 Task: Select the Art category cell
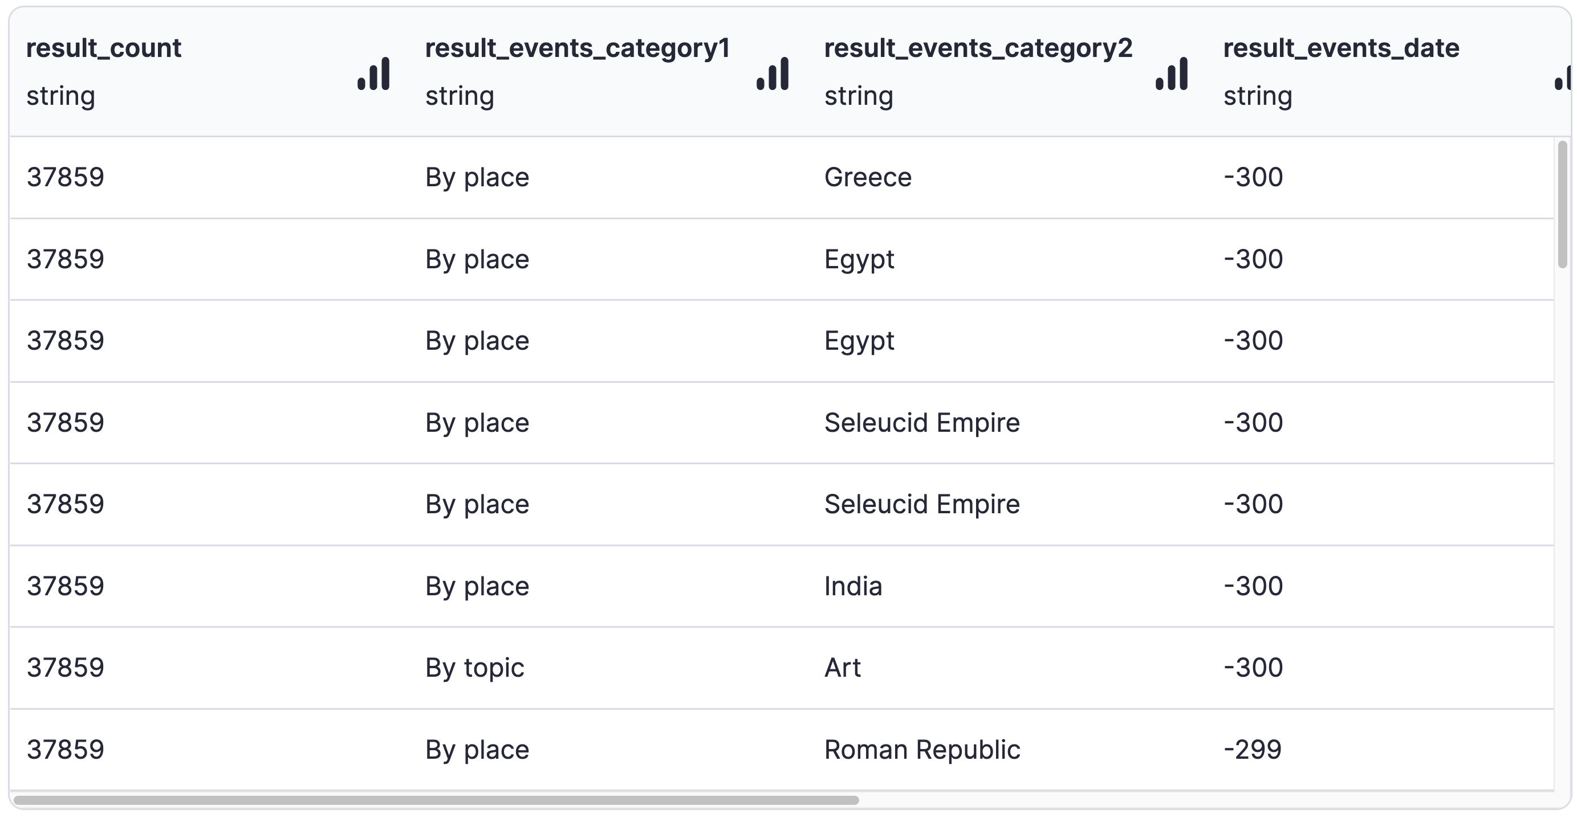(x=842, y=668)
